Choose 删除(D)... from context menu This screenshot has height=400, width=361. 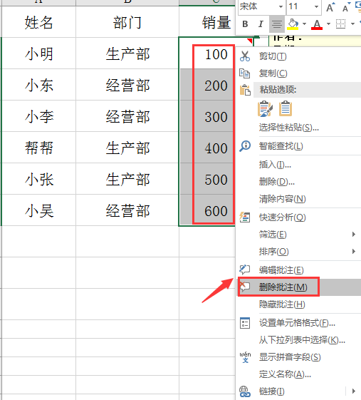277,182
